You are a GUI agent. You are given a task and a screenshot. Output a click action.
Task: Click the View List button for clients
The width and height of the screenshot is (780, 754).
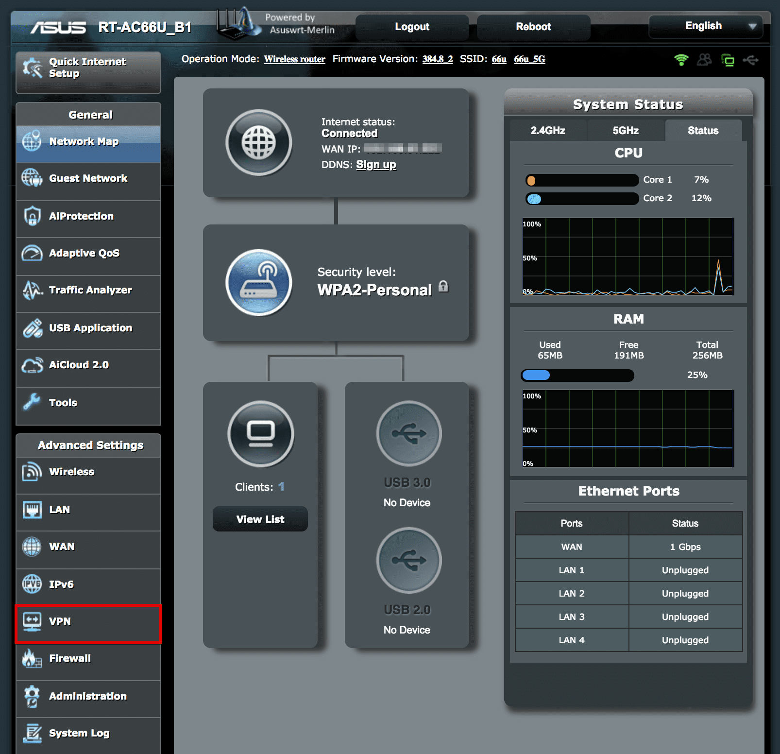(260, 519)
